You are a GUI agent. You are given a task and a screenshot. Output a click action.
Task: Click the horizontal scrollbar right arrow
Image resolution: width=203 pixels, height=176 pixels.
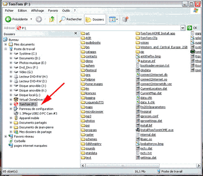click(x=199, y=165)
